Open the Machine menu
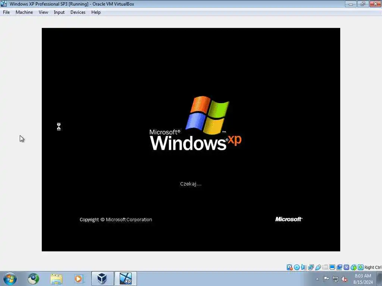 pyautogui.click(x=24, y=12)
